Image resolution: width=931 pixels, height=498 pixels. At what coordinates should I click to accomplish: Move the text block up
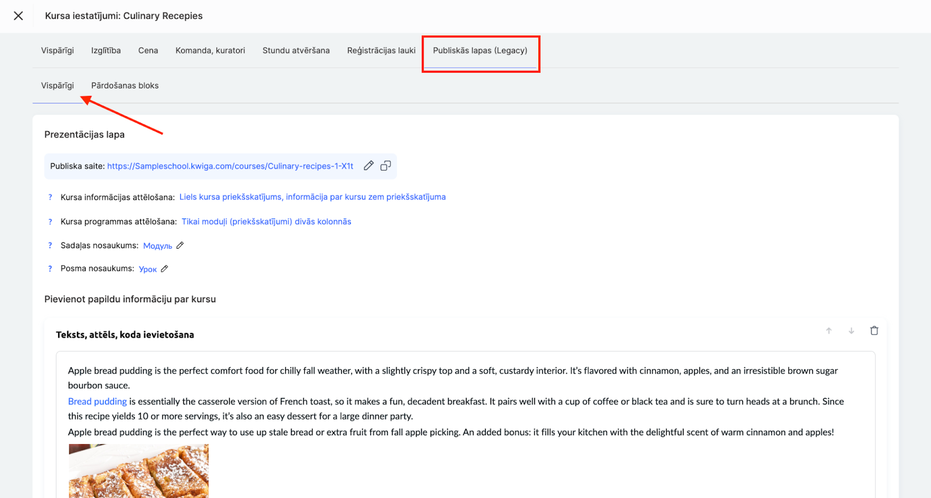(829, 331)
